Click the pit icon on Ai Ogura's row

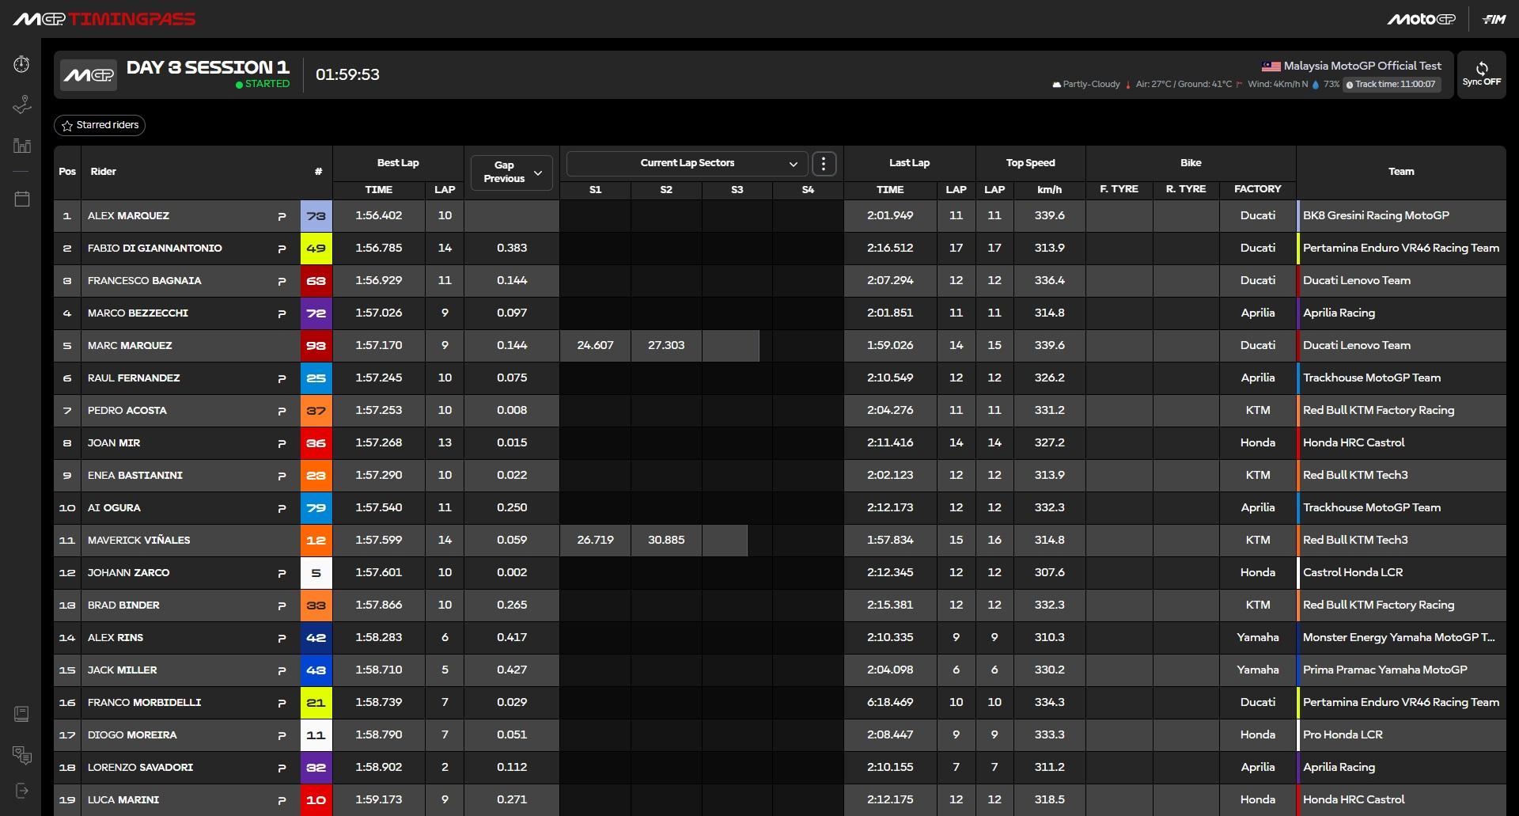[282, 508]
